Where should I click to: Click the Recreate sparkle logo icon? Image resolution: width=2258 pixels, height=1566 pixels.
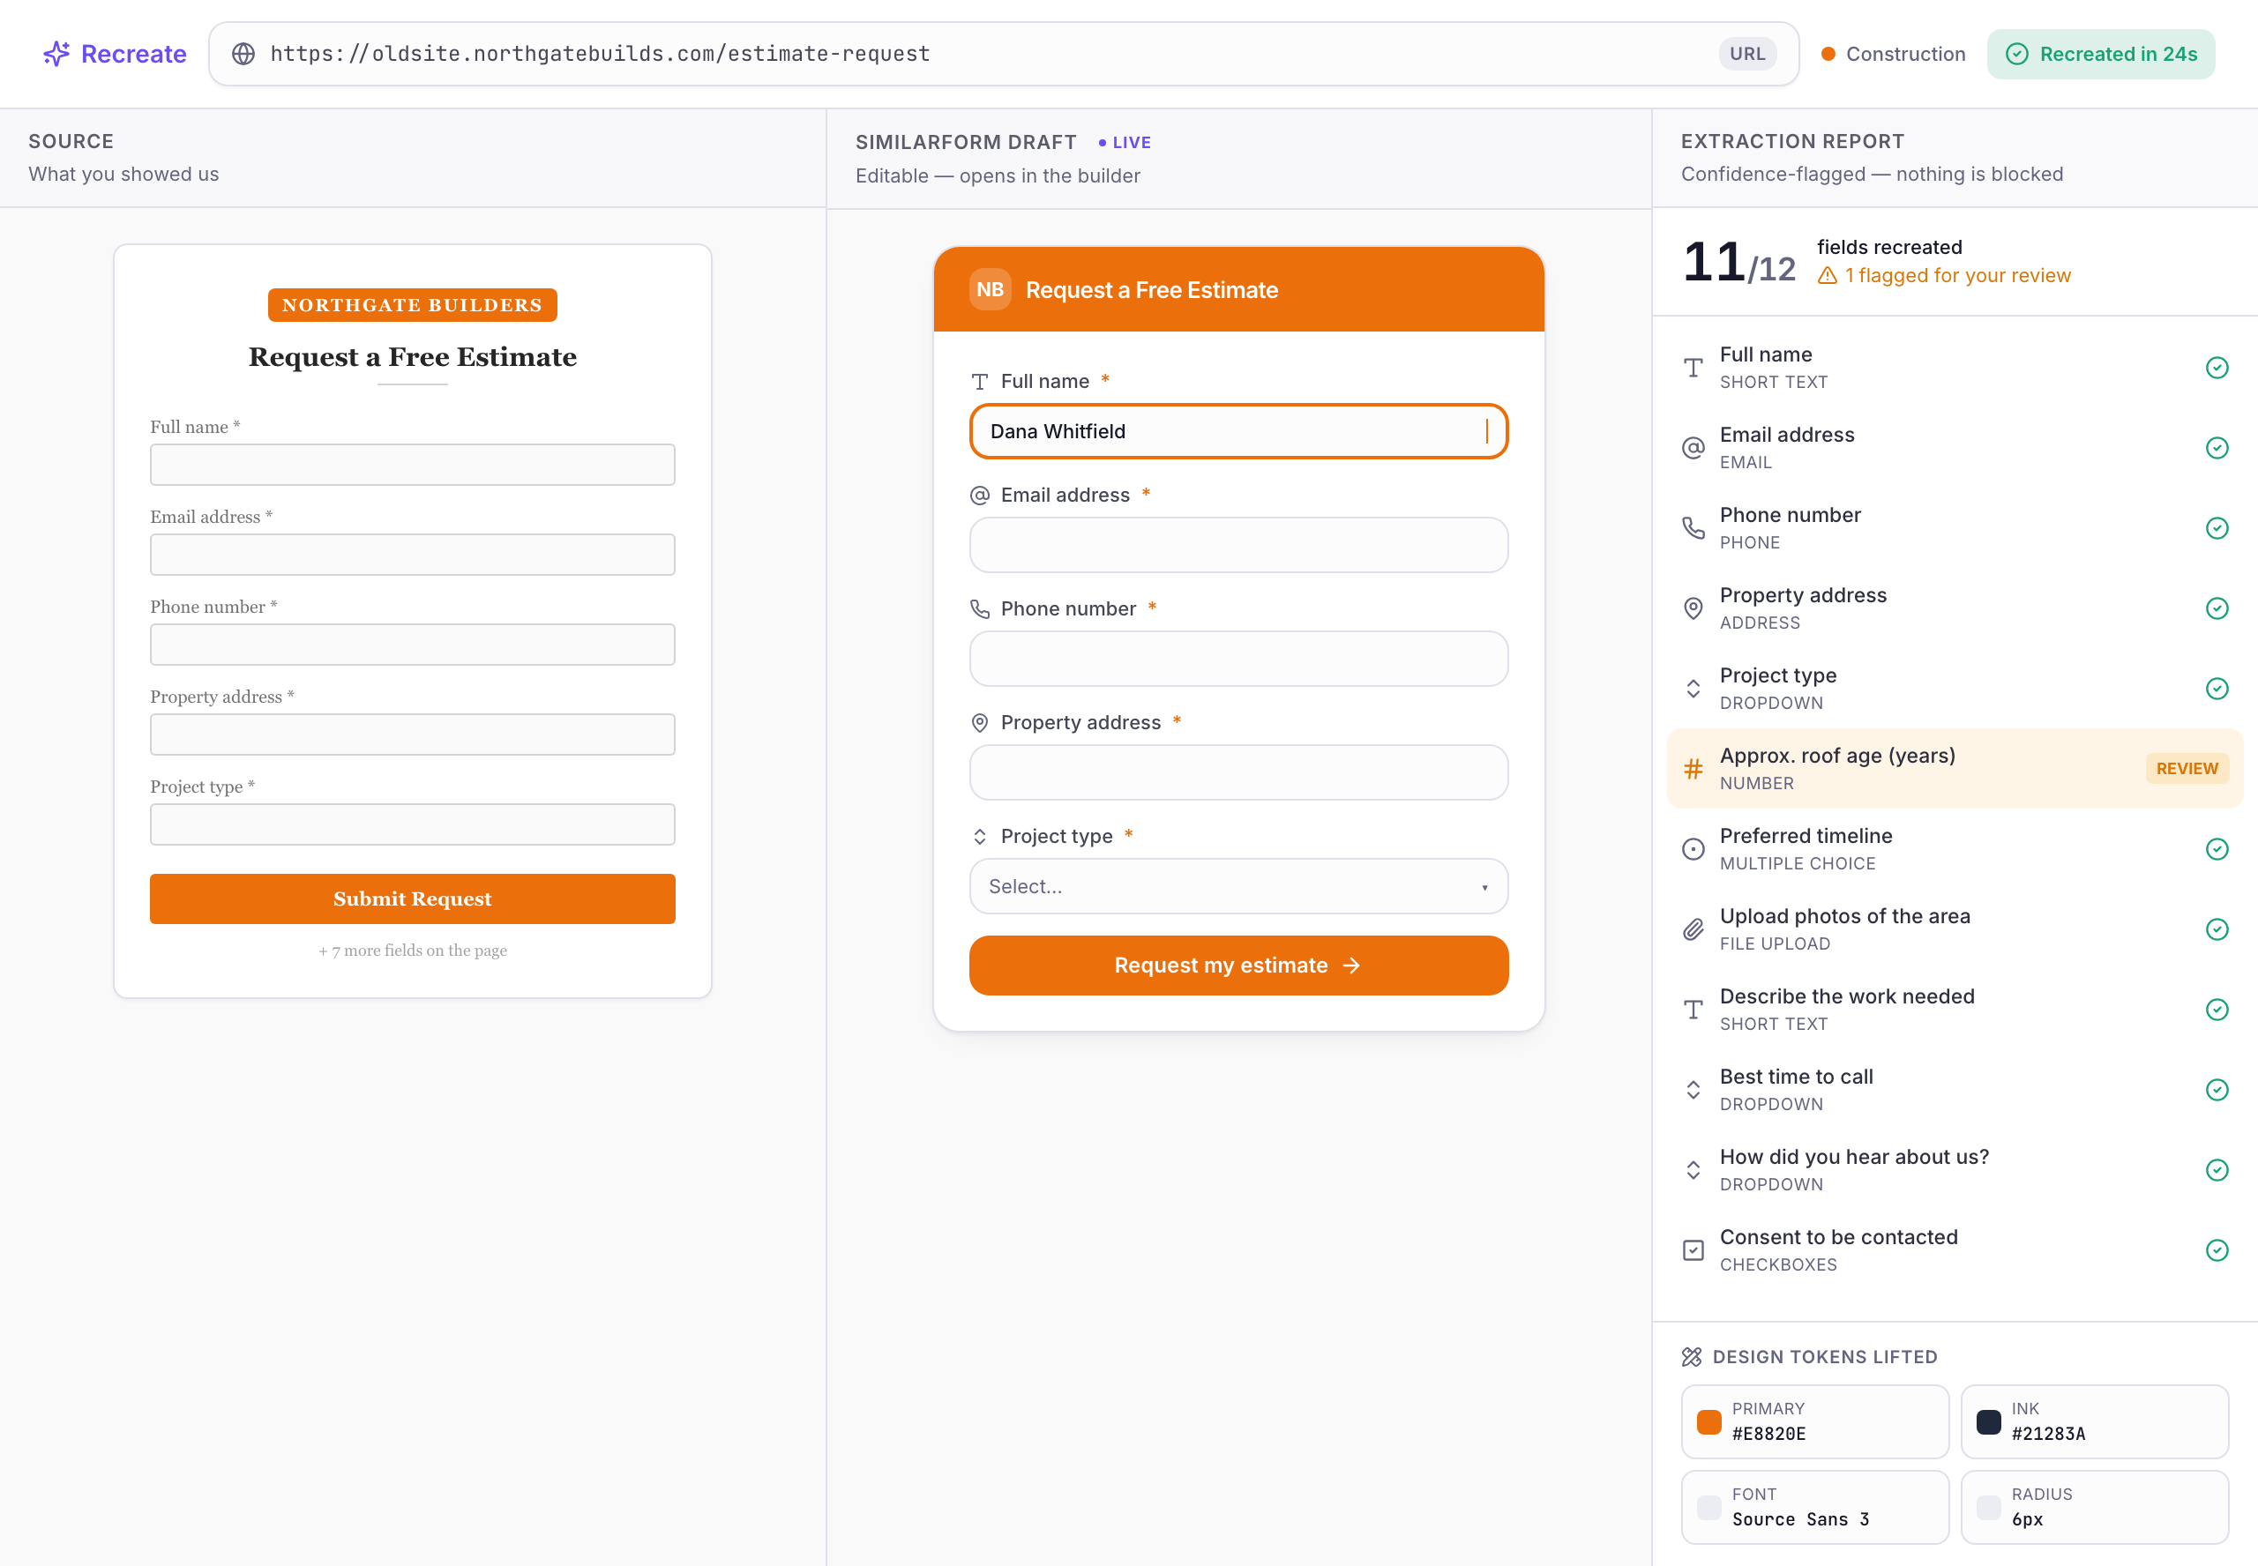tap(57, 54)
